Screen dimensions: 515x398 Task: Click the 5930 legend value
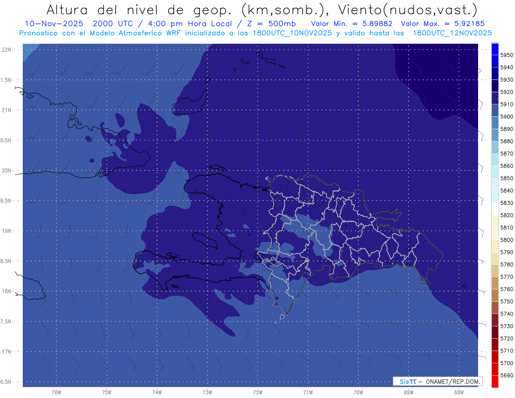pos(506,80)
